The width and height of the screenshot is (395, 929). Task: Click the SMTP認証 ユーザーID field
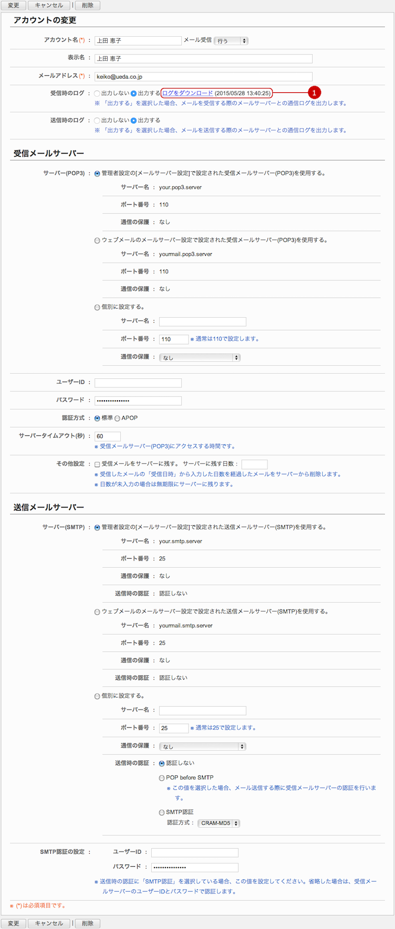tap(195, 853)
